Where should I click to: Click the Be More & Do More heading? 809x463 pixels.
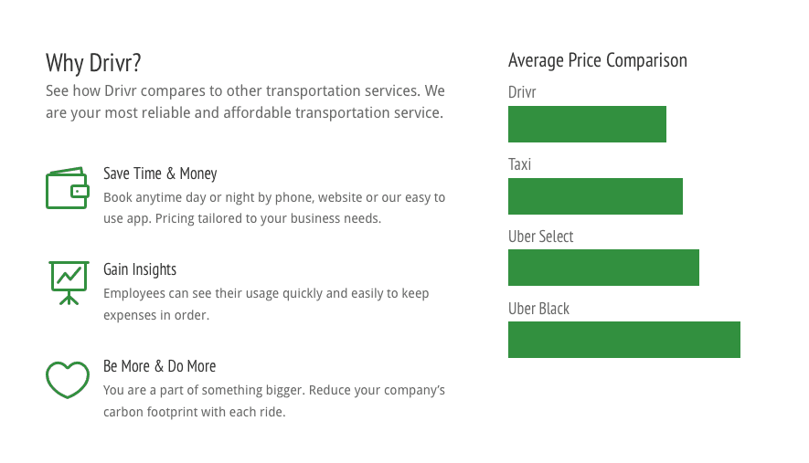pyautogui.click(x=159, y=366)
